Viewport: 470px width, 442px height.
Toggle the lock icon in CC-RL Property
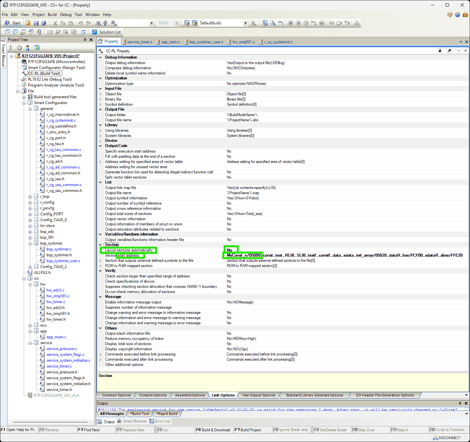[440, 51]
